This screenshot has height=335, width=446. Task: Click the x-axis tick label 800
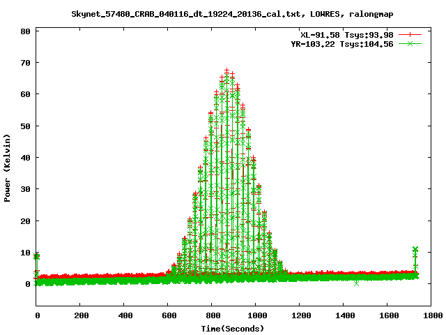(x=213, y=315)
